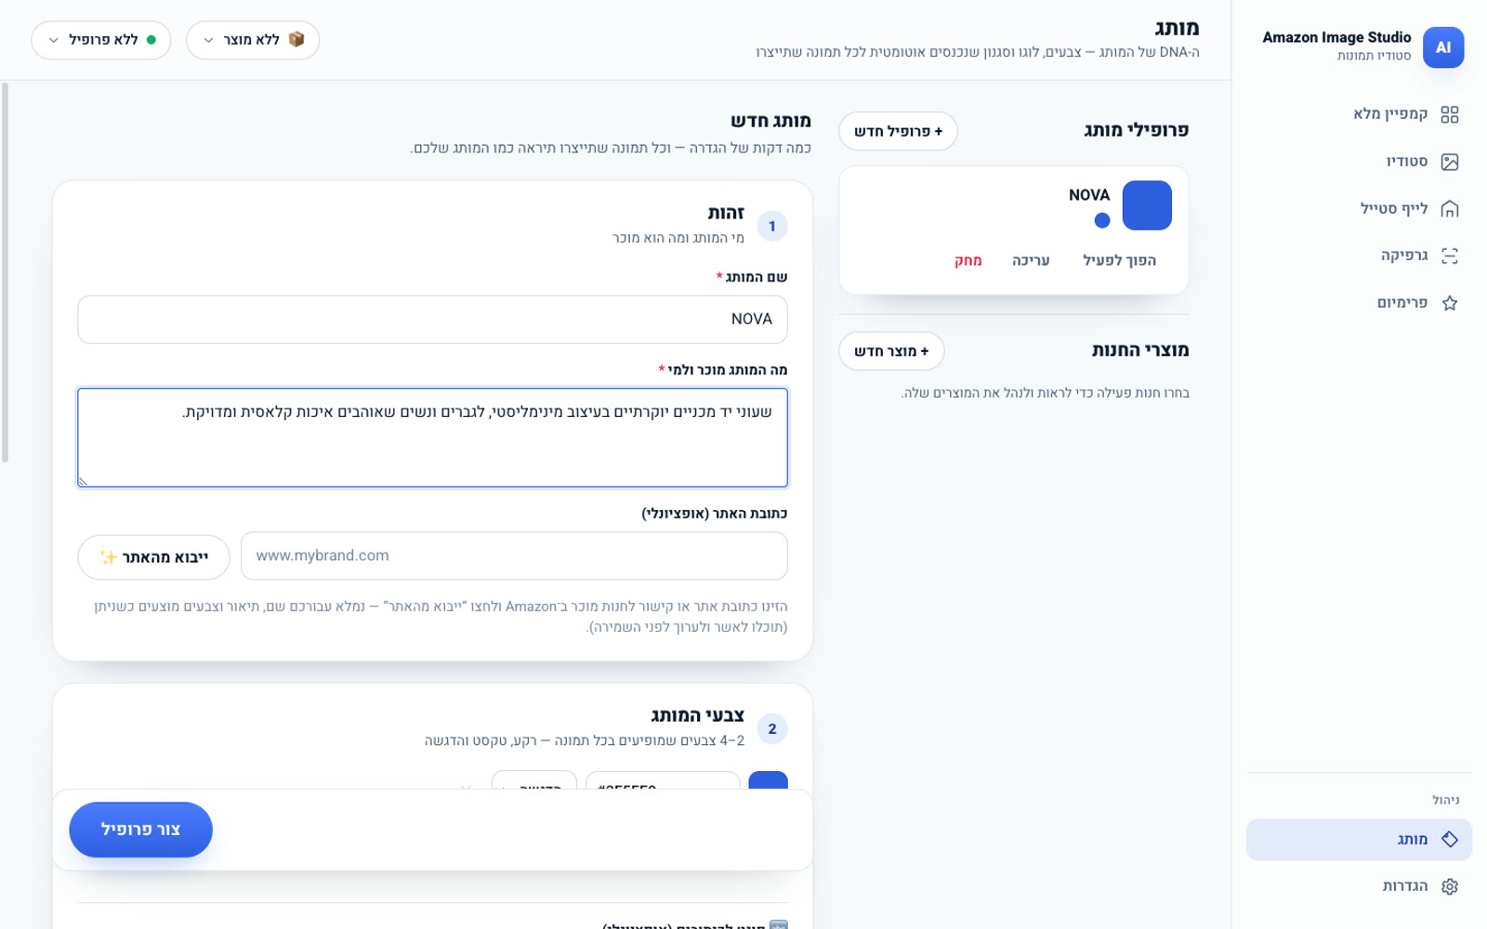Click the מוצרי החנות heading
Screen dimensions: 1487x929
[x=1140, y=350]
